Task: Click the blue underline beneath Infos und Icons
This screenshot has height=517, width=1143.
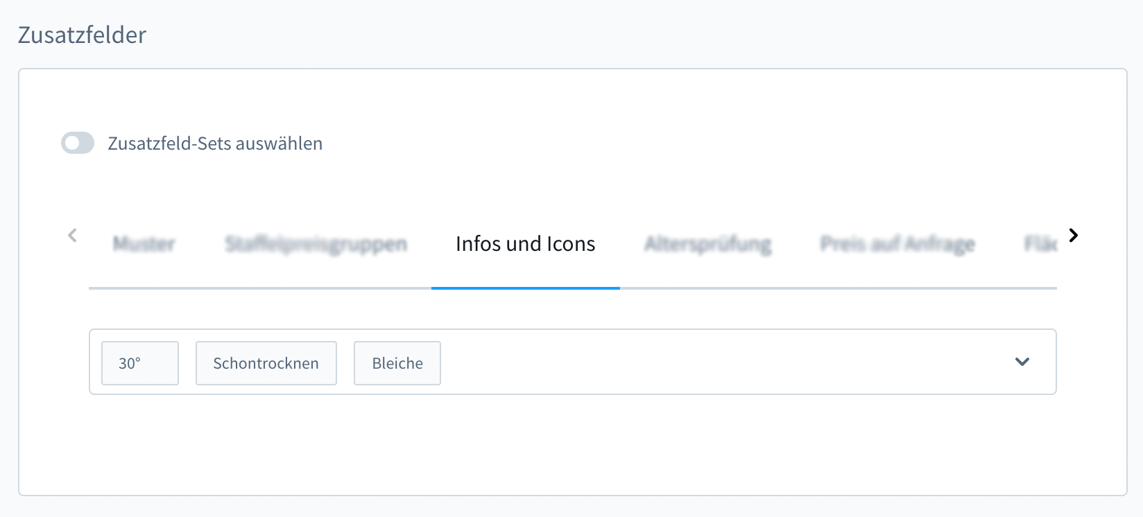Action: [x=525, y=288]
